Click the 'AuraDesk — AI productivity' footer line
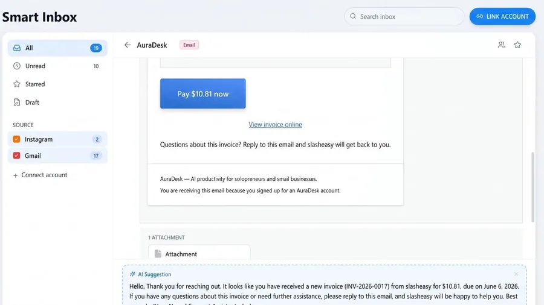The width and height of the screenshot is (544, 305). [x=238, y=179]
